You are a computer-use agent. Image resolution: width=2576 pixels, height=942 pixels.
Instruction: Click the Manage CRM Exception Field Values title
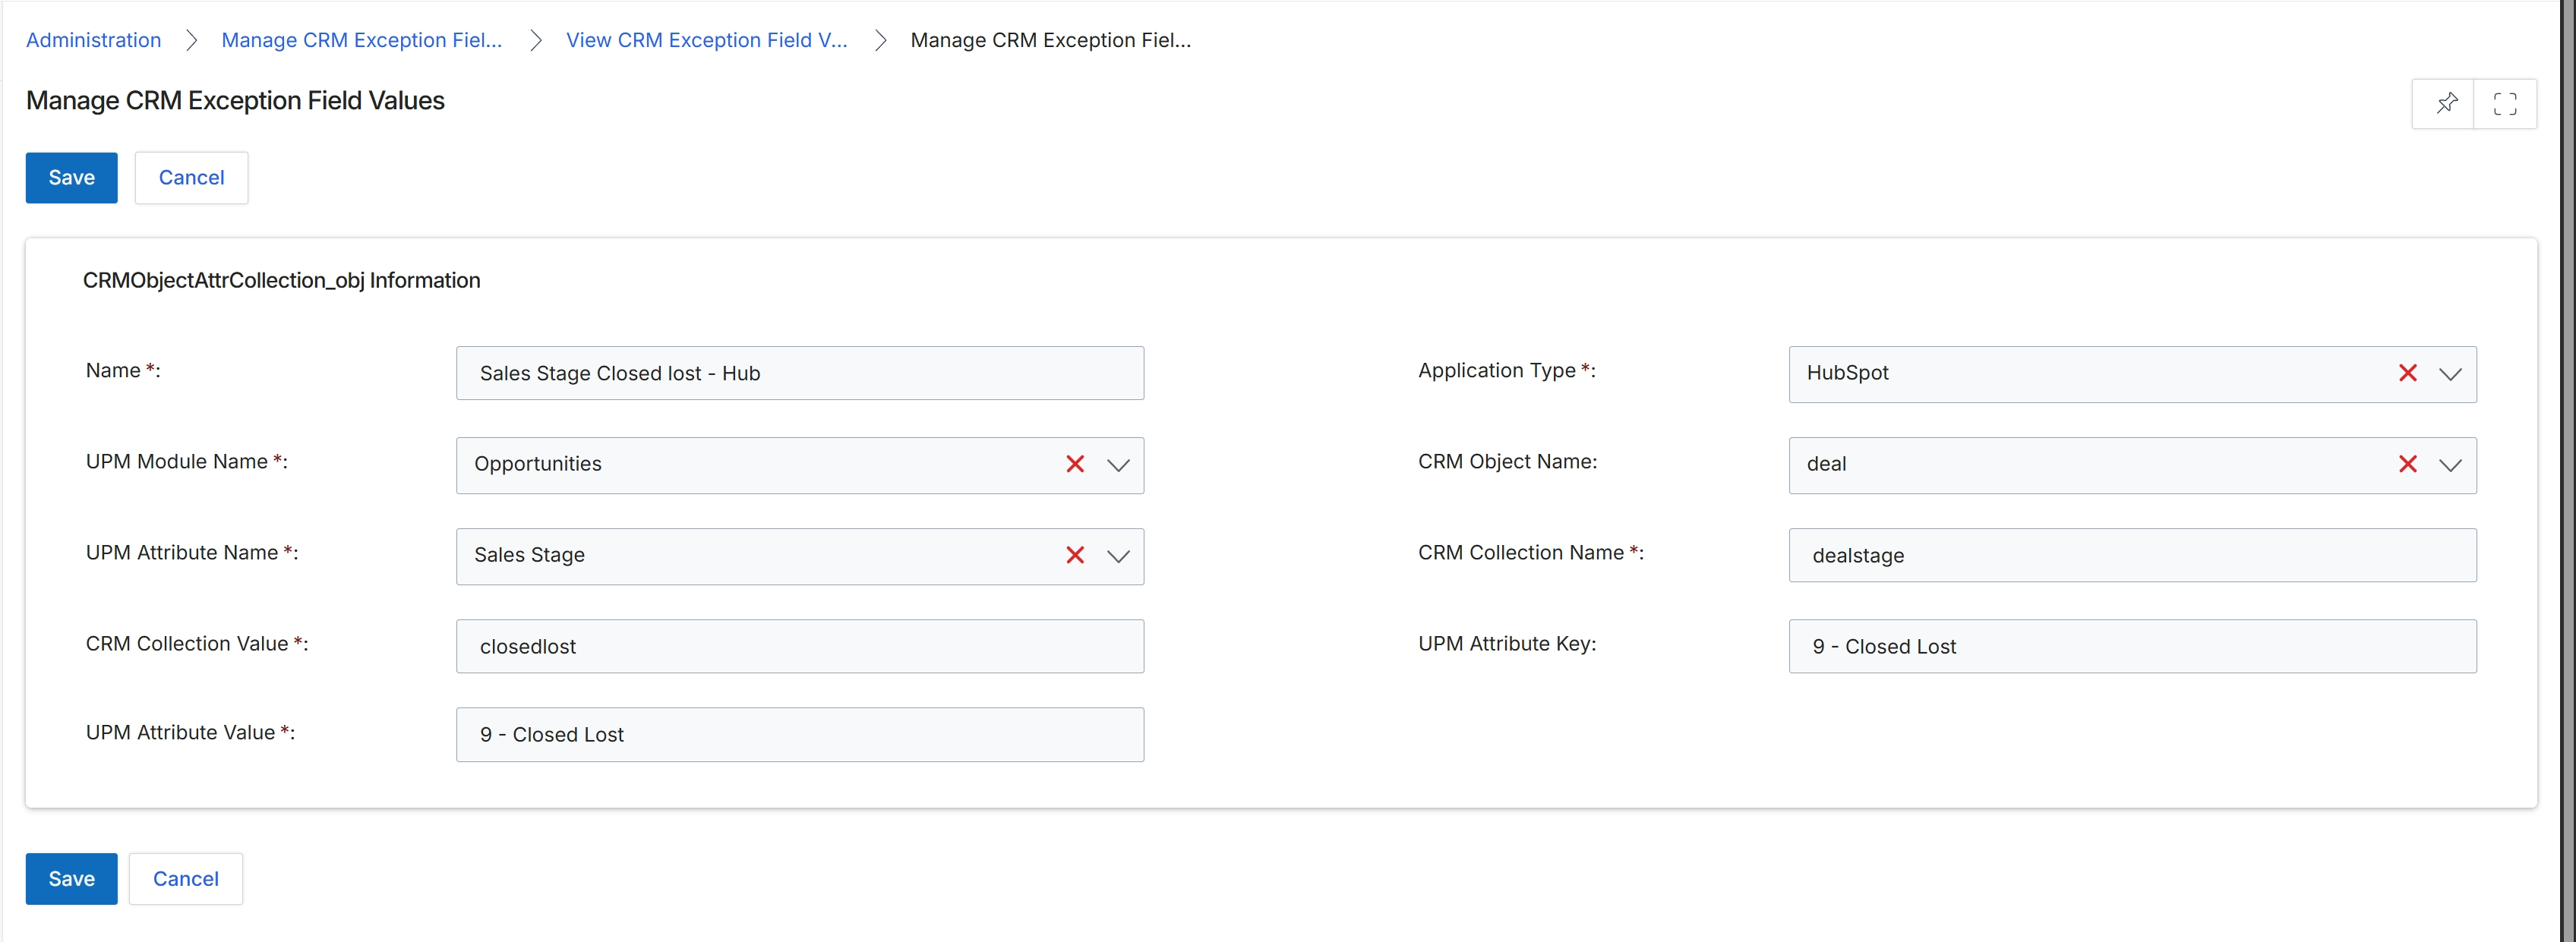[235, 101]
